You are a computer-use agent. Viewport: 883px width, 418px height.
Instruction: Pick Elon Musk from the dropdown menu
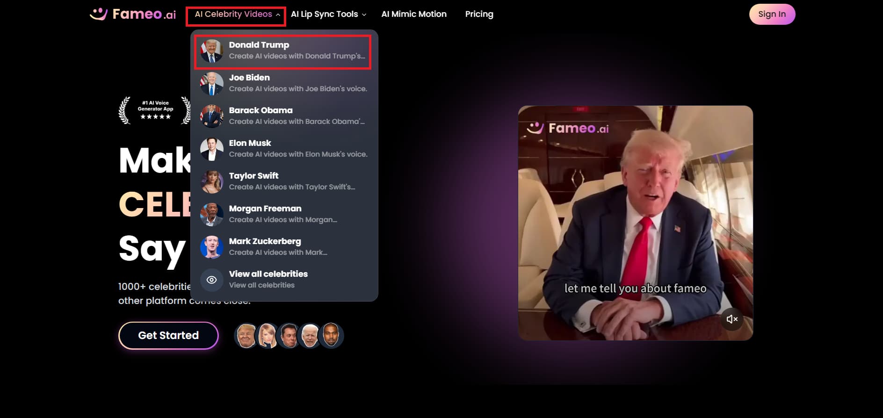[284, 149]
